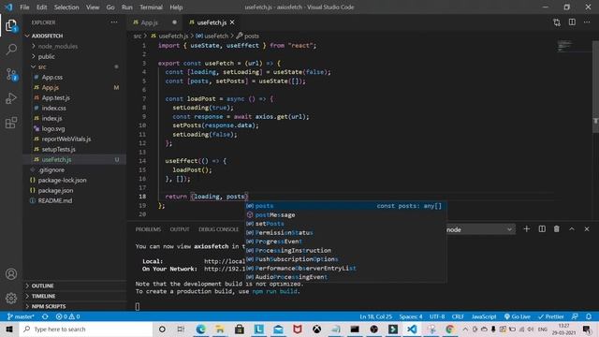Open the Manage gear settings icon
This screenshot has height=337, width=599.
coord(11,298)
